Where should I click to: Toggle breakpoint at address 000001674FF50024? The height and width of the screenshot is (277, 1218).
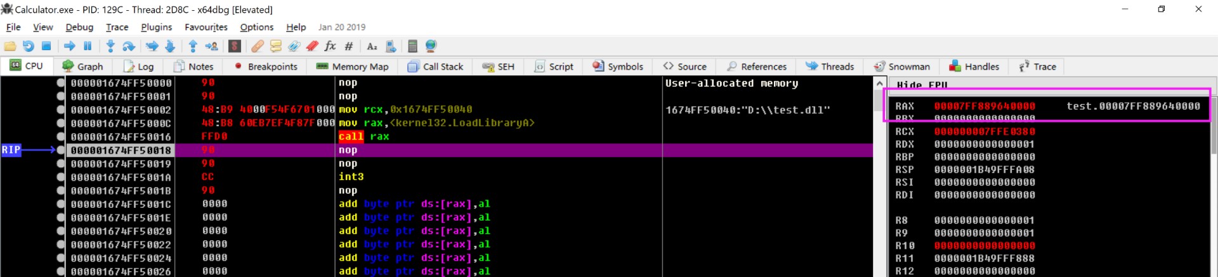[61, 258]
